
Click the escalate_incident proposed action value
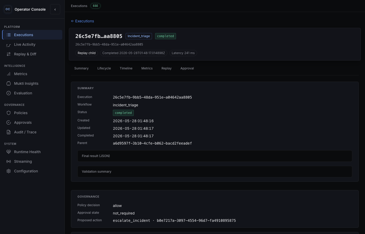point(174,220)
